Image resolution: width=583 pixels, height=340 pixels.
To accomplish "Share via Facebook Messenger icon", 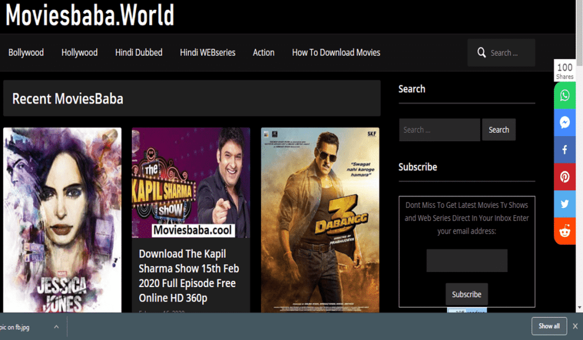I will pyautogui.click(x=564, y=122).
